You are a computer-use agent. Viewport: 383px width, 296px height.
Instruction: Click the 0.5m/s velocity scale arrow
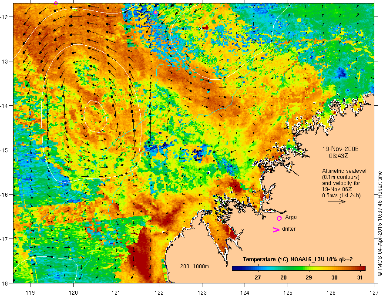pyautogui.click(x=336, y=202)
